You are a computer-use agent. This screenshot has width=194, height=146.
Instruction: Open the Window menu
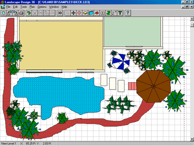pos(54,7)
